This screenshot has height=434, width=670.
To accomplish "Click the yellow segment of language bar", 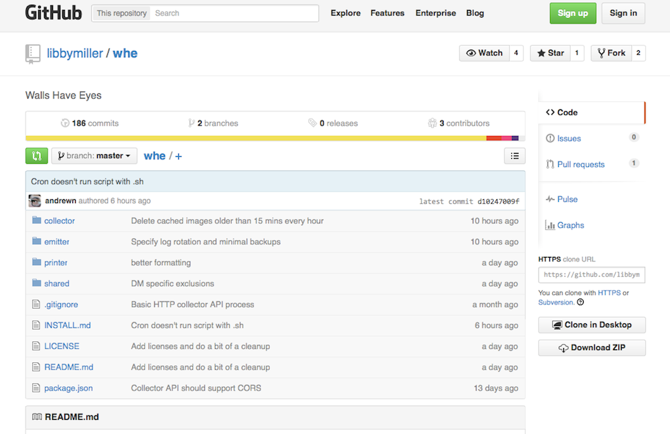I will pyautogui.click(x=256, y=138).
